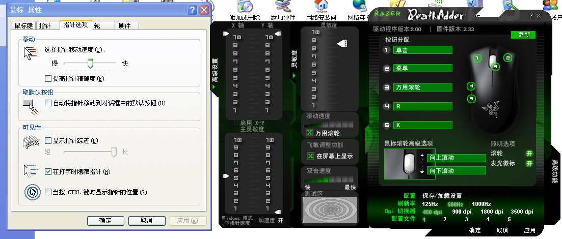This screenshot has height=239, width=562.
Task: Open the 向下滚动 wheel assignment dropdown
Action: coord(456,171)
